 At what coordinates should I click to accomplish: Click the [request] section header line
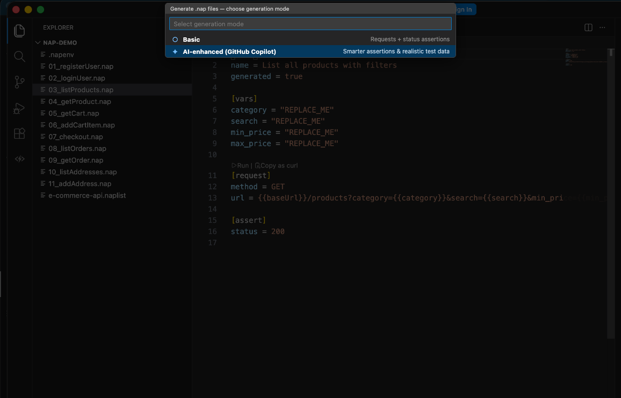(251, 175)
